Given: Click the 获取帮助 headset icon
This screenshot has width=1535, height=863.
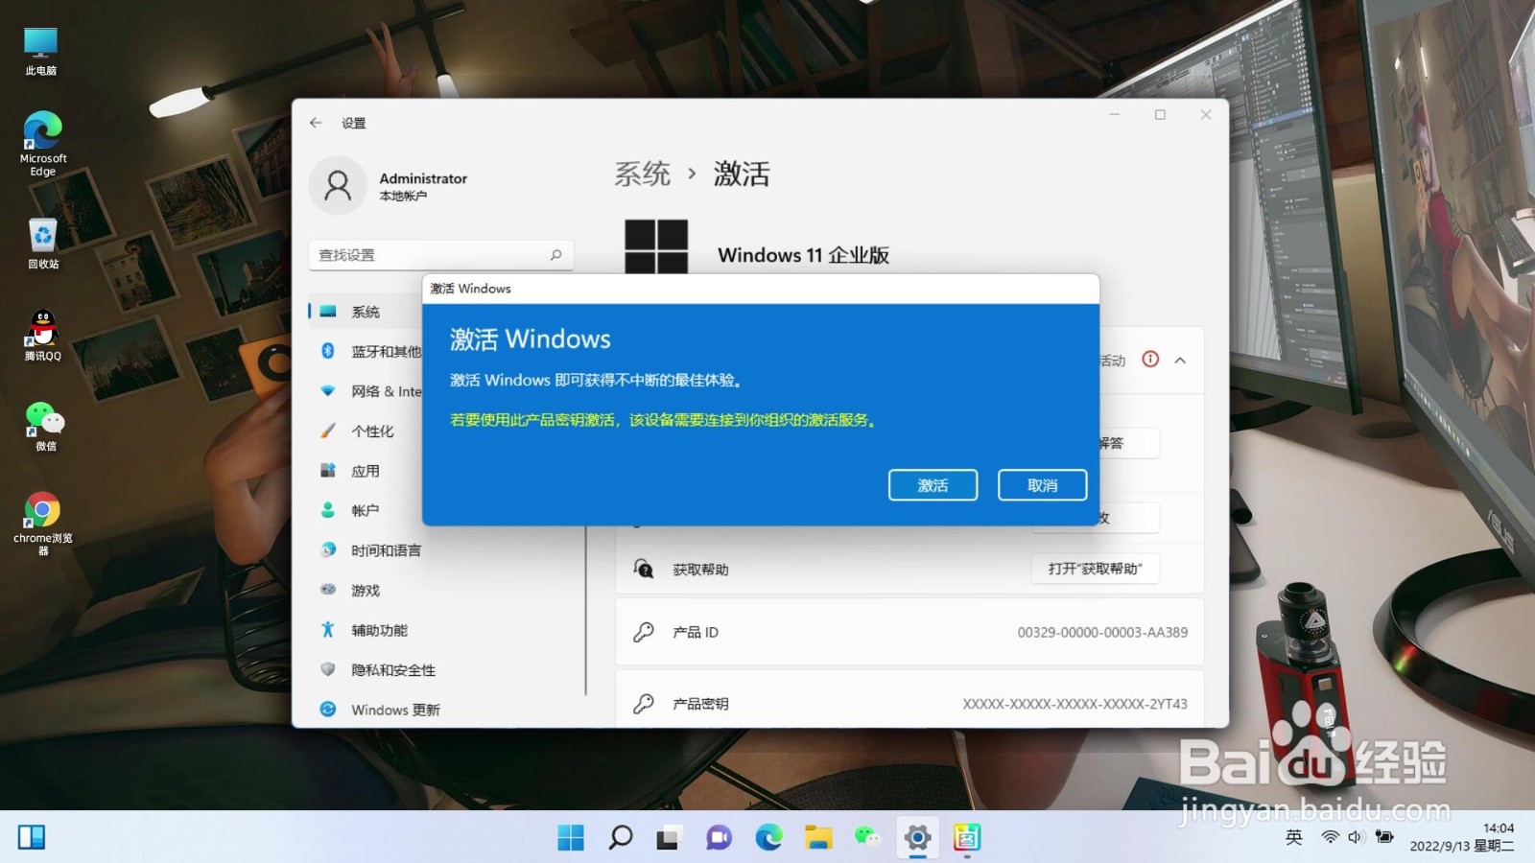Looking at the screenshot, I should click(x=644, y=569).
